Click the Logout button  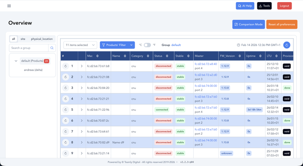pyautogui.click(x=284, y=6)
